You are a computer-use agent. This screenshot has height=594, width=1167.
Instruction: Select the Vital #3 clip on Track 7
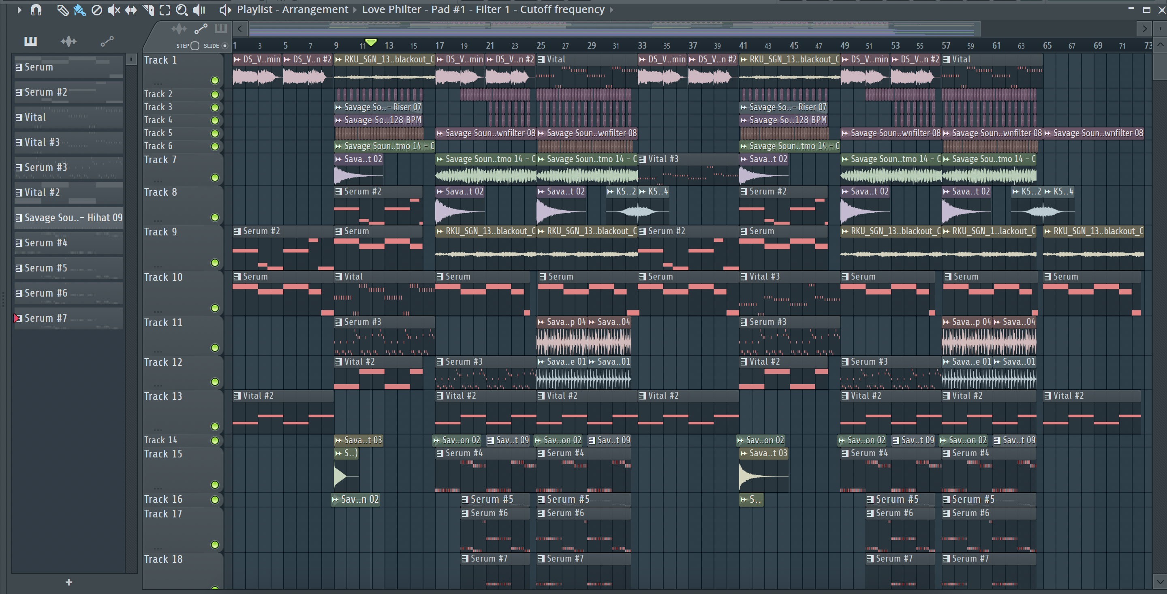[688, 169]
